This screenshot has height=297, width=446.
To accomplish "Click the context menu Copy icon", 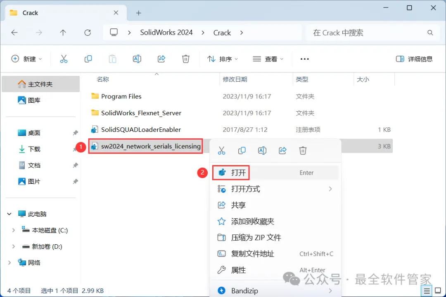I will (x=242, y=150).
